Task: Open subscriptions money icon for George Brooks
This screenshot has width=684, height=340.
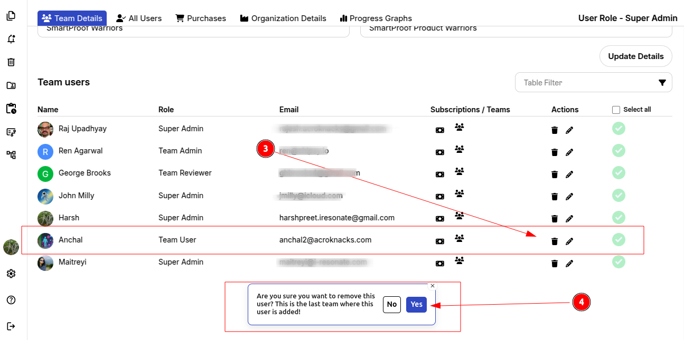Action: coord(439,174)
